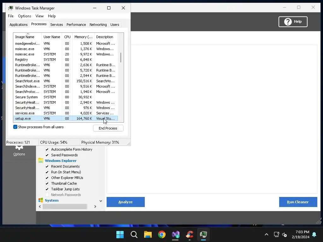
Task: Open CCleaner Options gear
Action: pos(19,151)
